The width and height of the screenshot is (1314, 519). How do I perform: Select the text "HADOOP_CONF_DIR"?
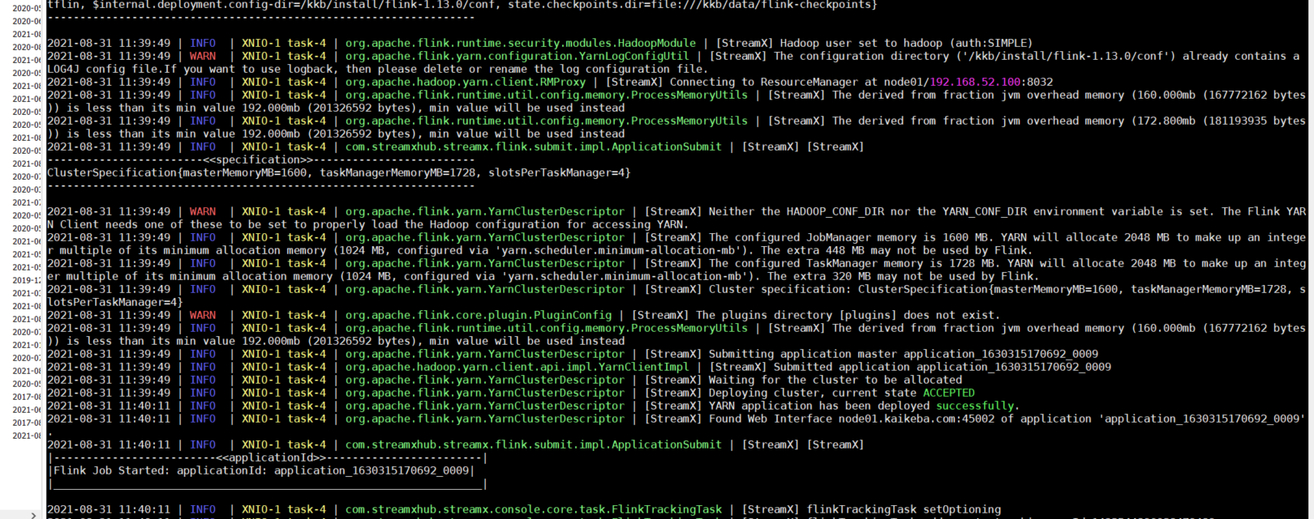pyautogui.click(x=835, y=211)
